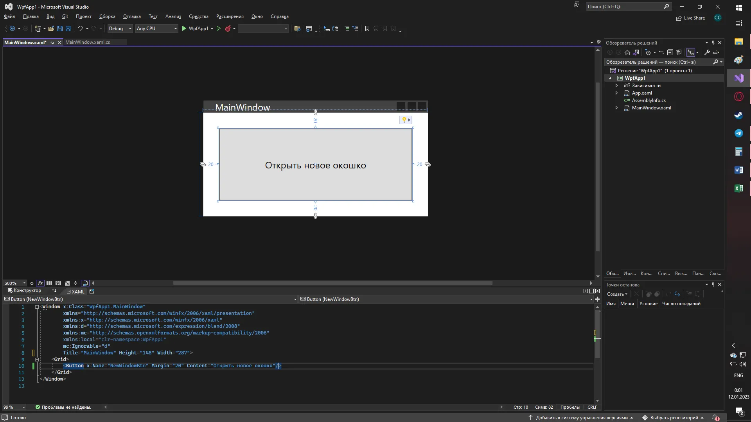Open Telegram from the Windows taskbar
Image resolution: width=751 pixels, height=422 pixels.
click(738, 133)
